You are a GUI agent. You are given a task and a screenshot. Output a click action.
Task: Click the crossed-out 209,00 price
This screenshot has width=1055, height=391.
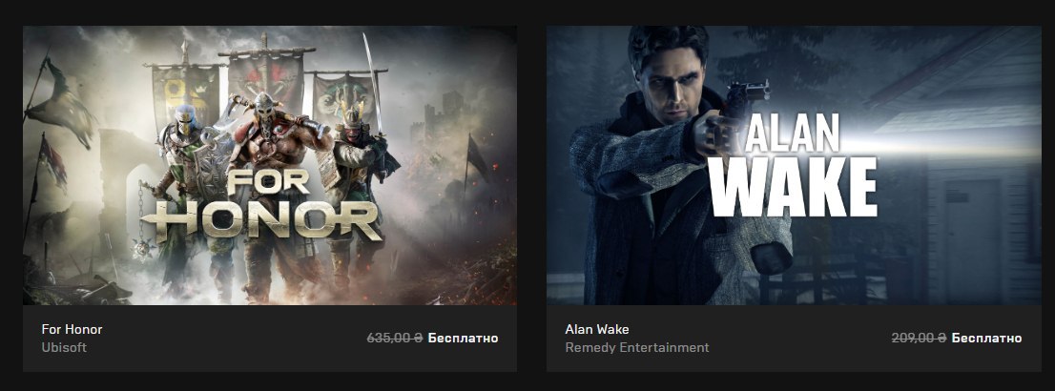(x=919, y=338)
